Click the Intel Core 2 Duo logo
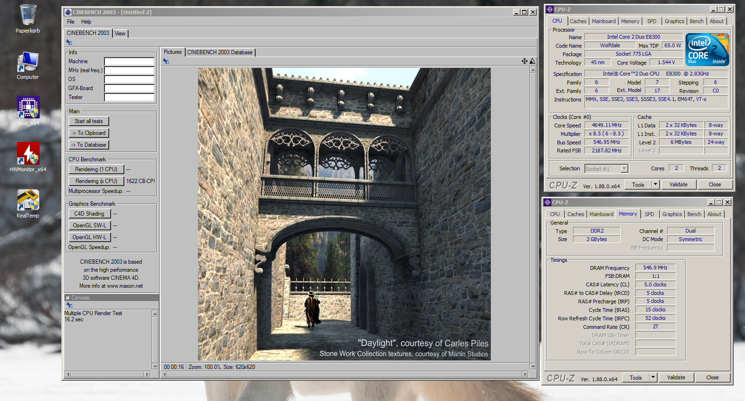This screenshot has height=401, width=745. point(707,50)
